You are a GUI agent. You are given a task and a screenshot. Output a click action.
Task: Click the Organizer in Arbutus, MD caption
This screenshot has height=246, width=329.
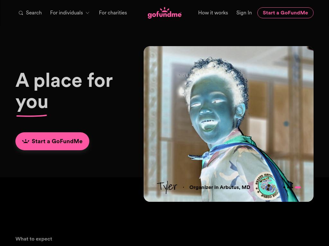point(220,187)
